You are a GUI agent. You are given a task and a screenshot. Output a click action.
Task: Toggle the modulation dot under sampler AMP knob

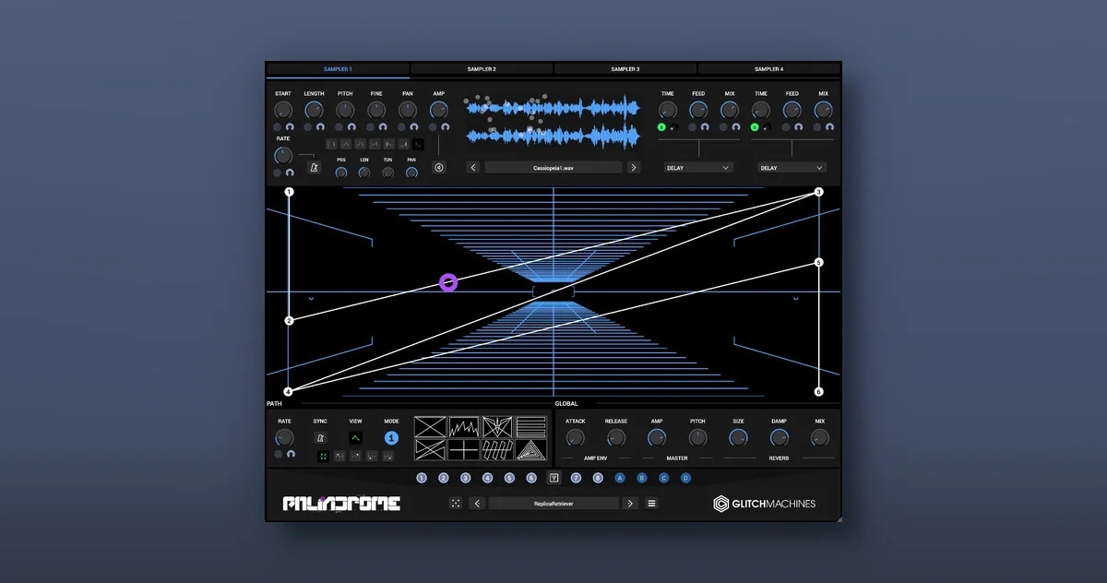433,127
